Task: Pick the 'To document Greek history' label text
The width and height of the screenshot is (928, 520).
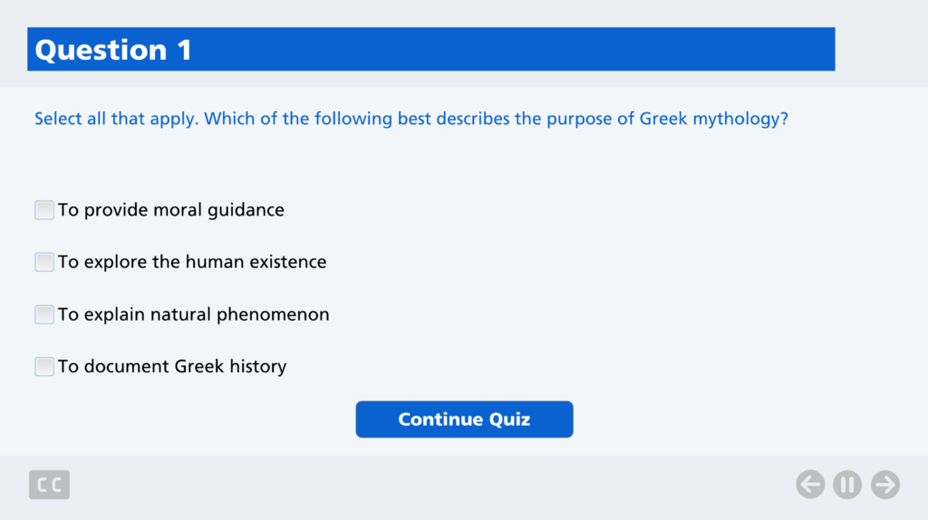Action: tap(172, 367)
